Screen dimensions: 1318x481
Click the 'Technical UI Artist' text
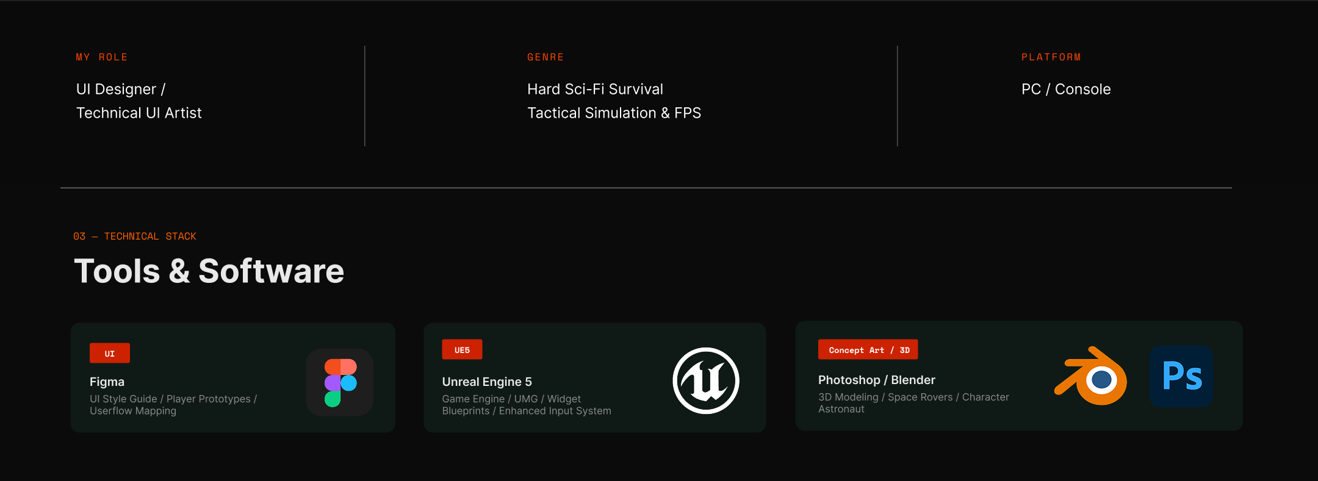click(139, 113)
